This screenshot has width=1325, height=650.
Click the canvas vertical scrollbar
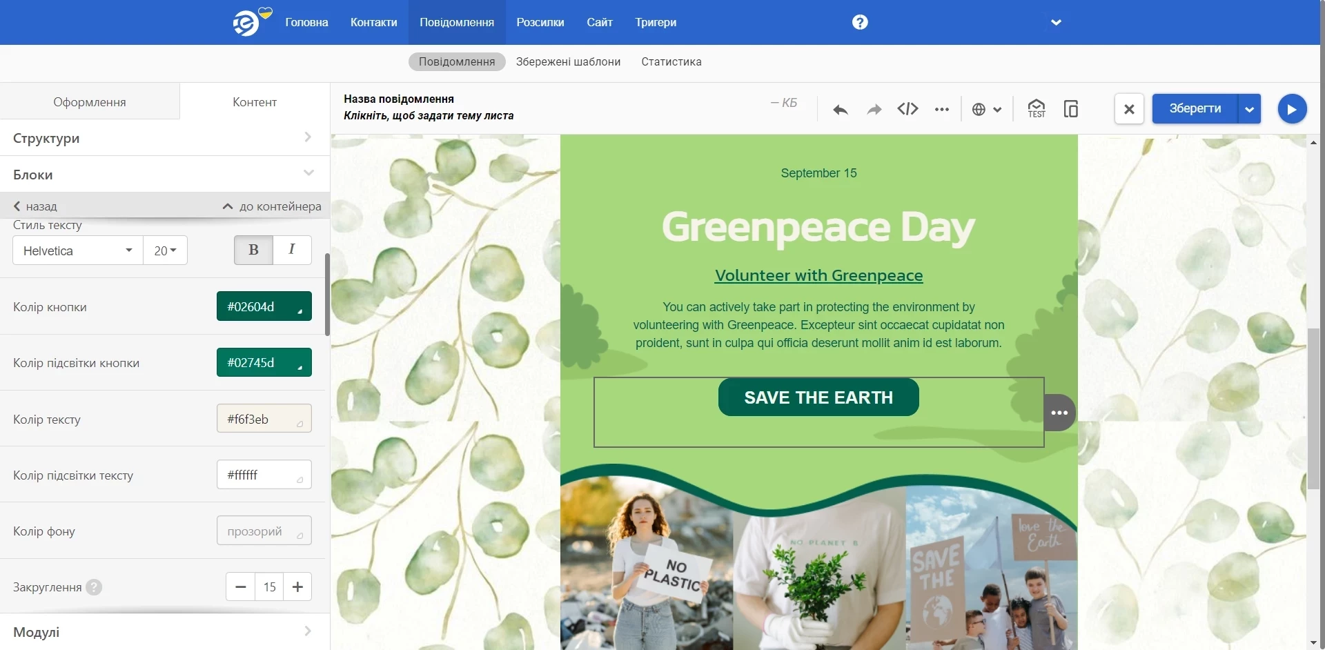point(1314,408)
